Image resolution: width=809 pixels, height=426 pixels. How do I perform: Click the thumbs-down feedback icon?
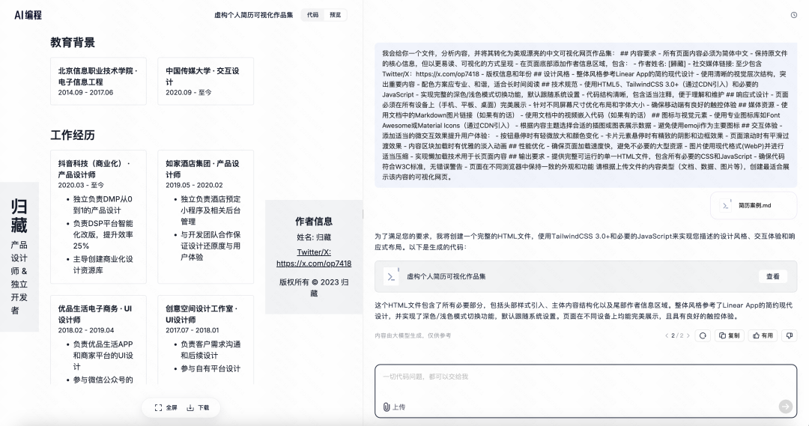(x=790, y=335)
